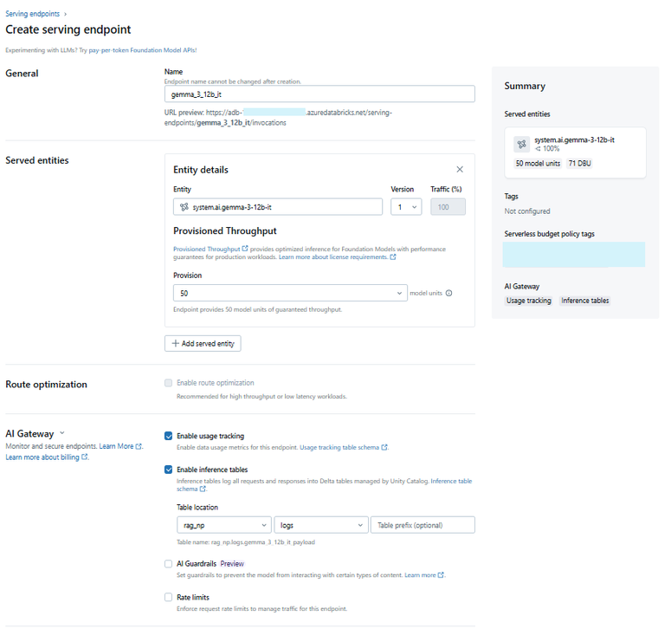Click the endpoint Name input field
Screen dimensions: 671x635
click(319, 94)
